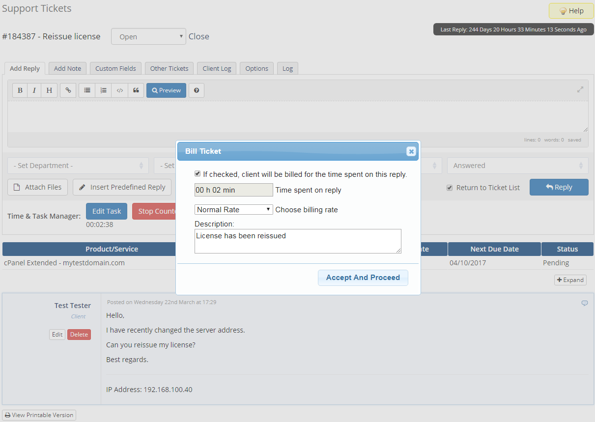Insert a blockquote in the reply editor
Screen dimensions: 595x422
click(x=136, y=90)
